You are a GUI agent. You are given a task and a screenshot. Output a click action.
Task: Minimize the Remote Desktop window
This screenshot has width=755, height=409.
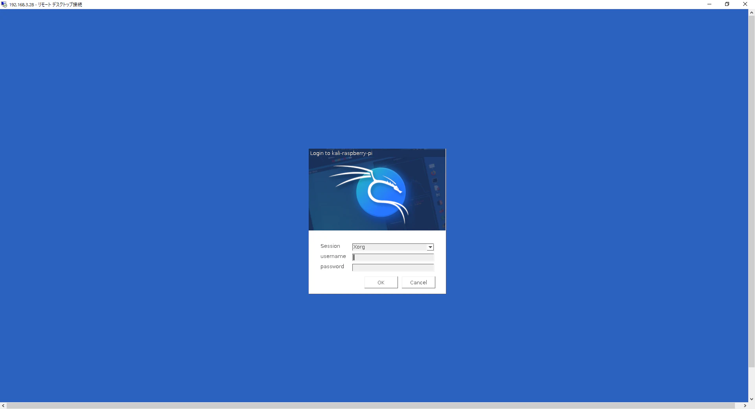pos(709,4)
